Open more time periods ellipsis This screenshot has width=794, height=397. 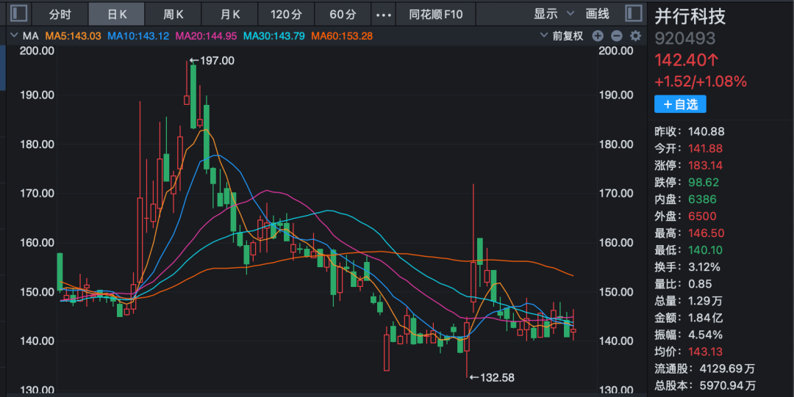[383, 14]
